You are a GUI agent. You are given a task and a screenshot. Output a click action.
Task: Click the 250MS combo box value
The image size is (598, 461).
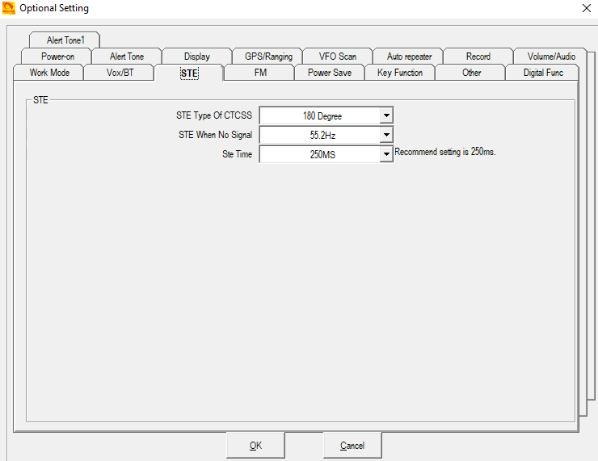pyautogui.click(x=322, y=155)
